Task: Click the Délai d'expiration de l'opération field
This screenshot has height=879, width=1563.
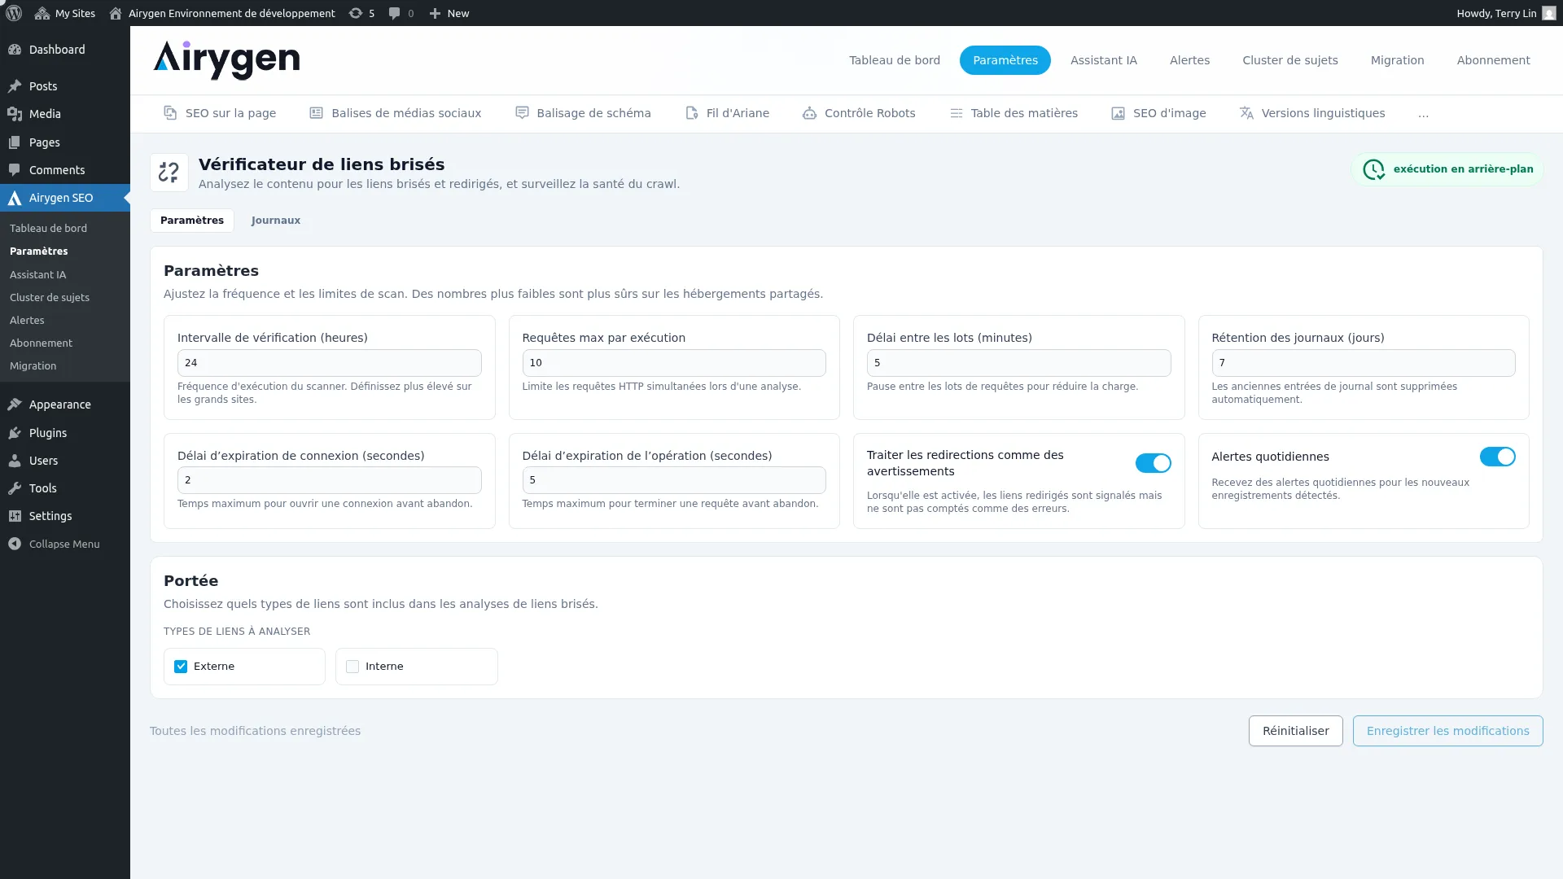Action: (674, 480)
